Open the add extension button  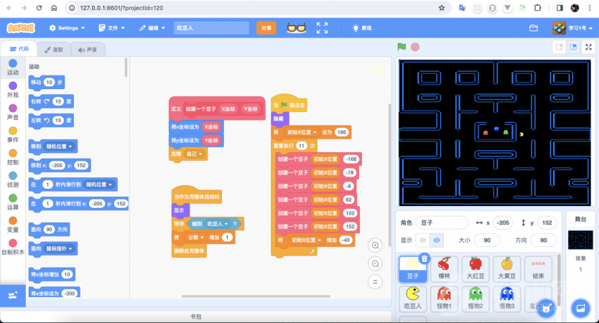click(x=12, y=294)
